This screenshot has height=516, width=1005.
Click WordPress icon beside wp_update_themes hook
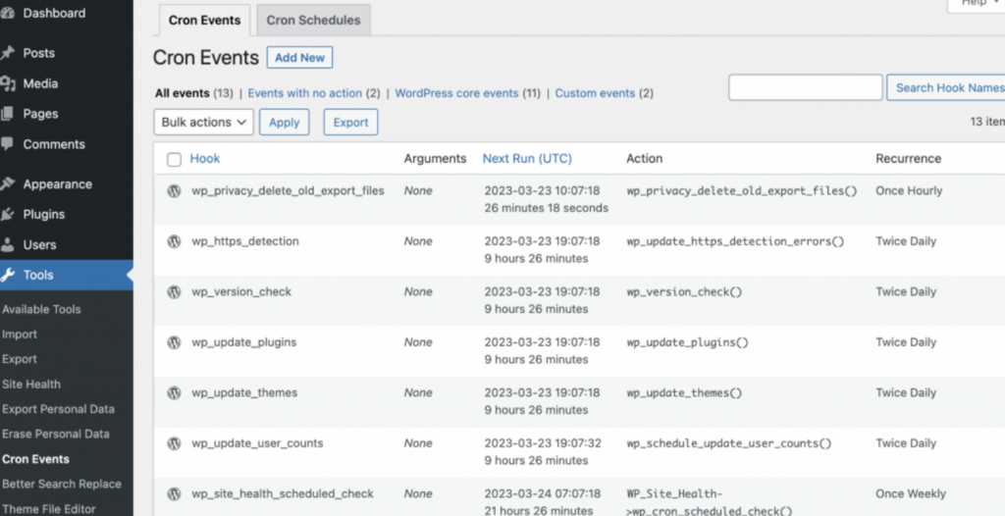click(174, 393)
